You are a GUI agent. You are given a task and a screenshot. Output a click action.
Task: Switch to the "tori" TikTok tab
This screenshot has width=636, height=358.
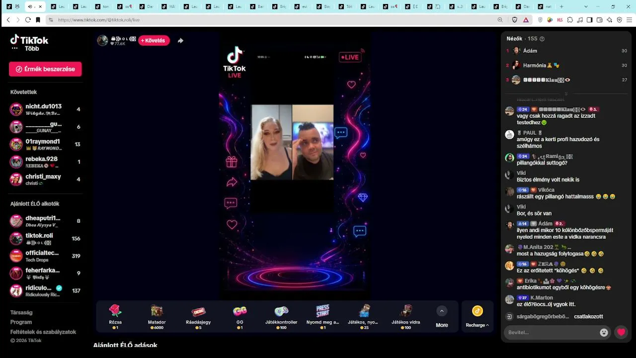[x=103, y=6]
